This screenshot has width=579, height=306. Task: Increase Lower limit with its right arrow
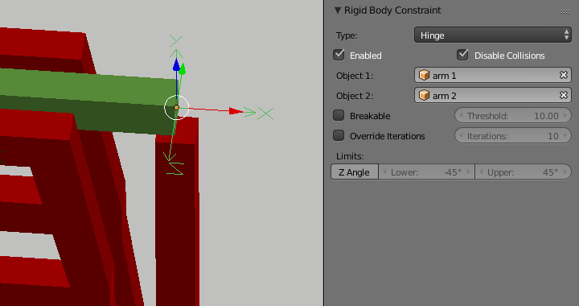pyautogui.click(x=469, y=172)
